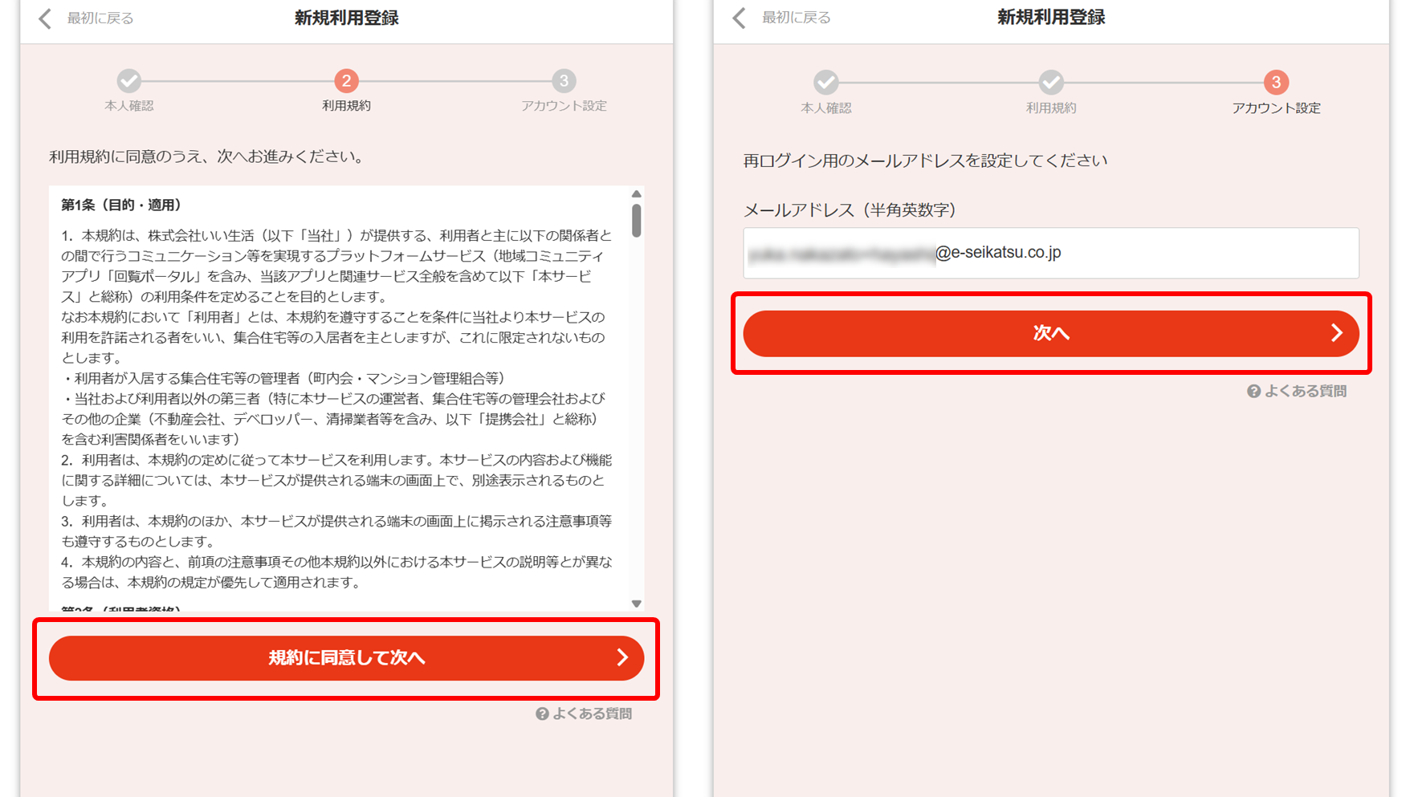The height and width of the screenshot is (797, 1406).
Task: Click completed 本人確認 checkmark on left screen
Action: pos(129,80)
